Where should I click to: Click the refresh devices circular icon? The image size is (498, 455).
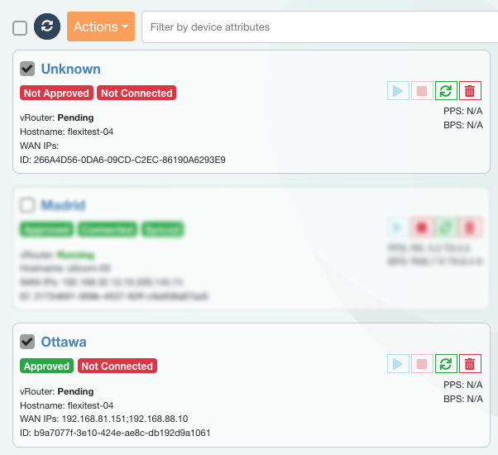click(47, 27)
